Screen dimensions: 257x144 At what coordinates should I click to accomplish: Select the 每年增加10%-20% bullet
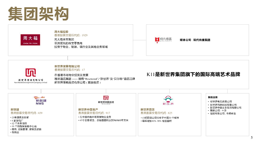click(156, 121)
